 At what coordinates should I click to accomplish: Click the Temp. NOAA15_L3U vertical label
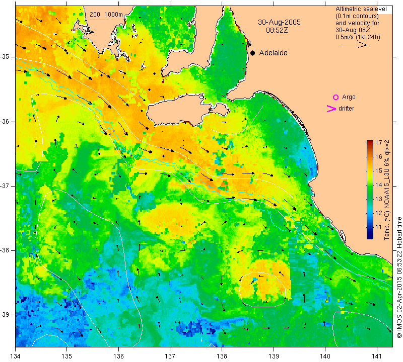tap(386, 190)
